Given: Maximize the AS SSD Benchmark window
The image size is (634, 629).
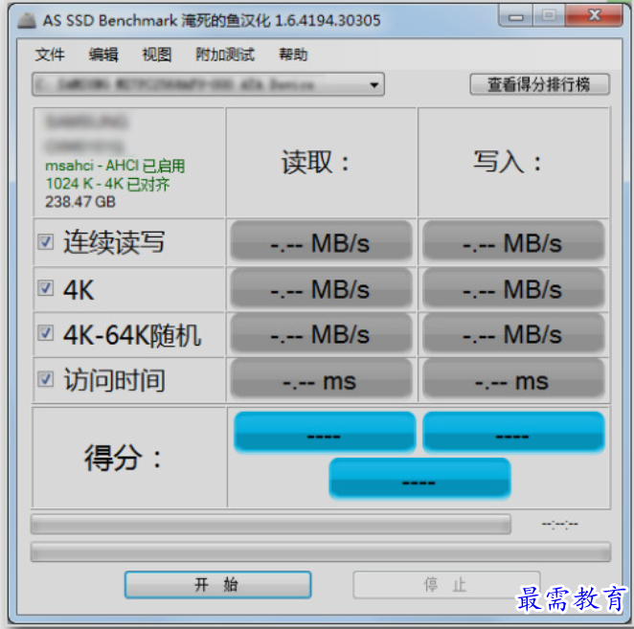Looking at the screenshot, I should pos(549,16).
